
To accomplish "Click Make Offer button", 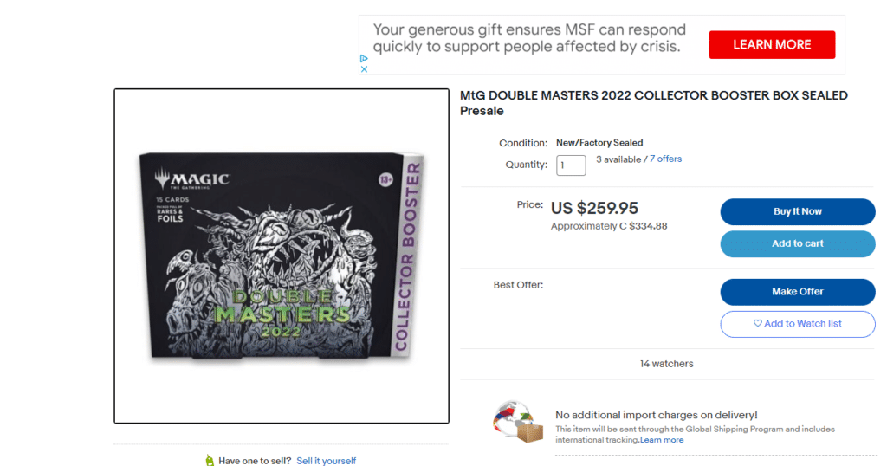I will 797,292.
